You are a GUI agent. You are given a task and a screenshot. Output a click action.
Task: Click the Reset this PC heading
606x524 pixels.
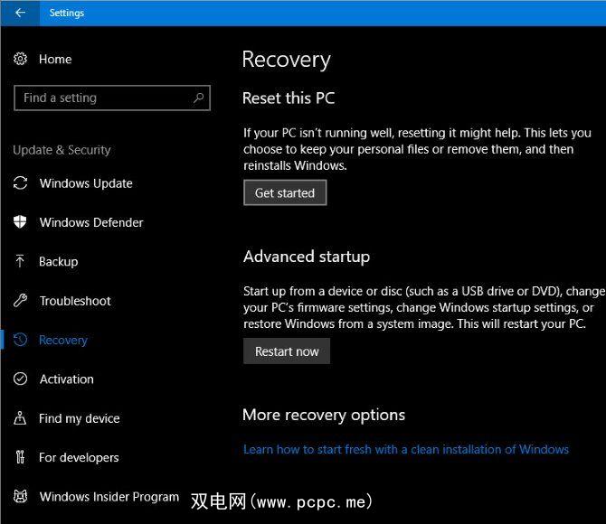pos(289,98)
